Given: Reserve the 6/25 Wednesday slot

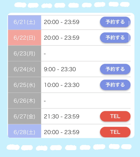Looking at the screenshot, I should (115, 85).
